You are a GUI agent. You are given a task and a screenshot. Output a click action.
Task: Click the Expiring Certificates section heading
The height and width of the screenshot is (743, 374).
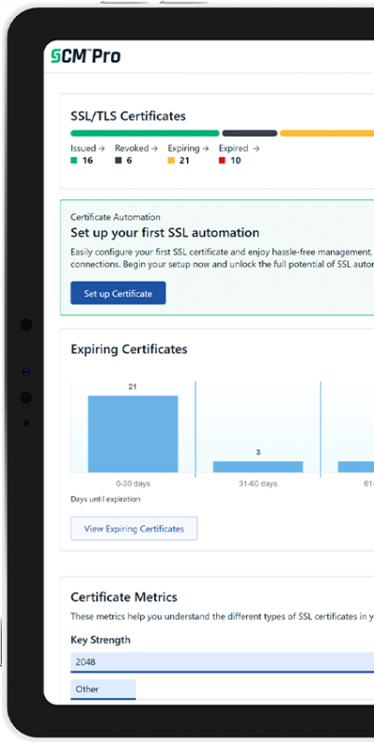(x=129, y=349)
